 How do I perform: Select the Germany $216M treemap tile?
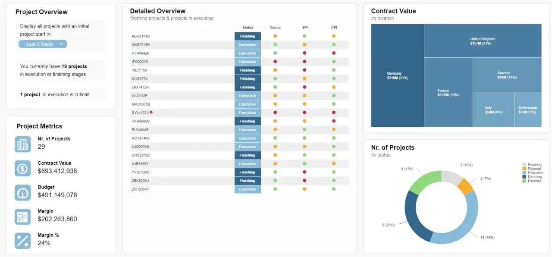(398, 75)
